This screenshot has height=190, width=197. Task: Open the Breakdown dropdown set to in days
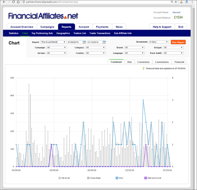point(159,42)
